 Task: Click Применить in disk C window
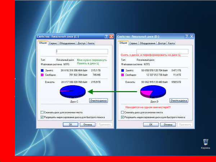coord(105,125)
